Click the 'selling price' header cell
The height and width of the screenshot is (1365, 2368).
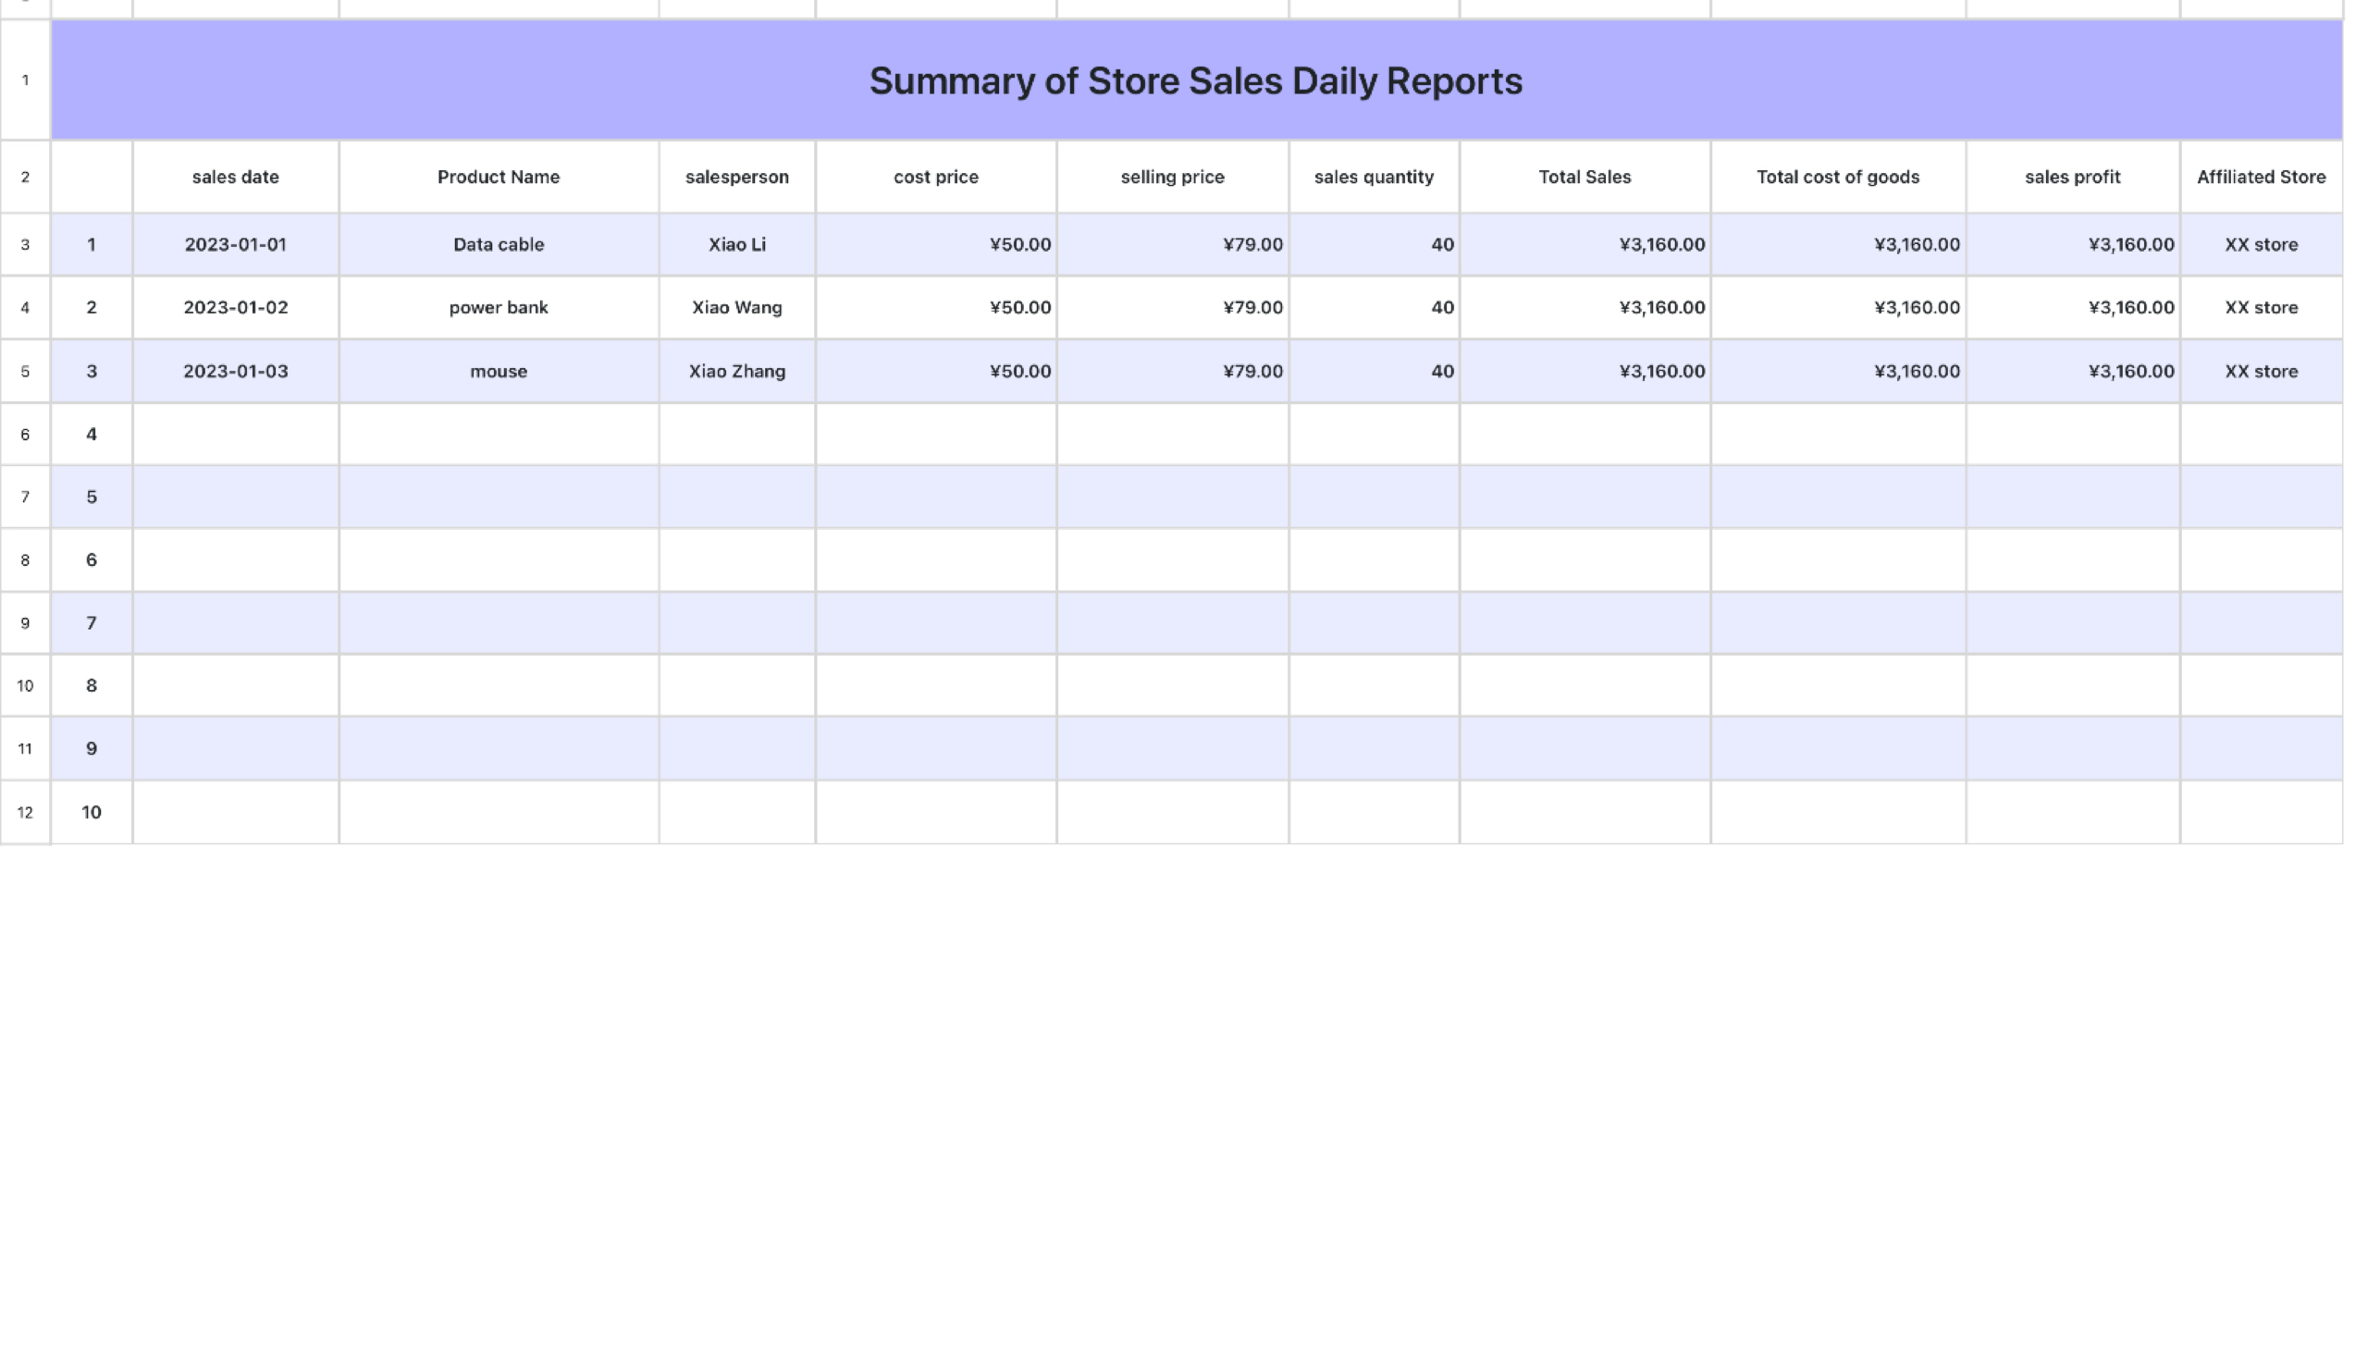(1173, 177)
